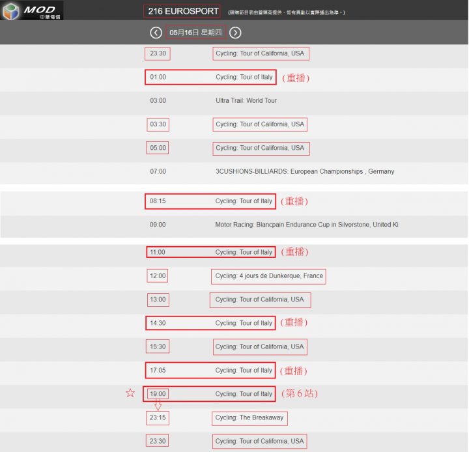This screenshot has height=452, width=469.
Task: Select the 08:15 Cycling: Tour of Italy program
Action: [x=210, y=201]
